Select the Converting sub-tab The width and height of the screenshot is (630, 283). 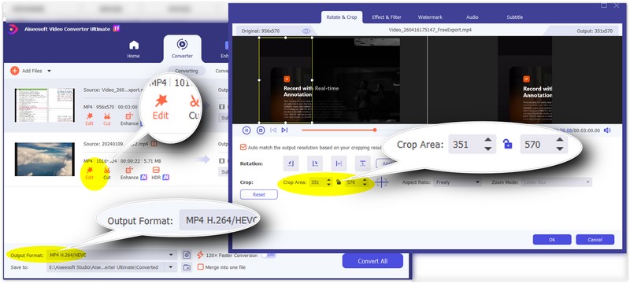187,71
